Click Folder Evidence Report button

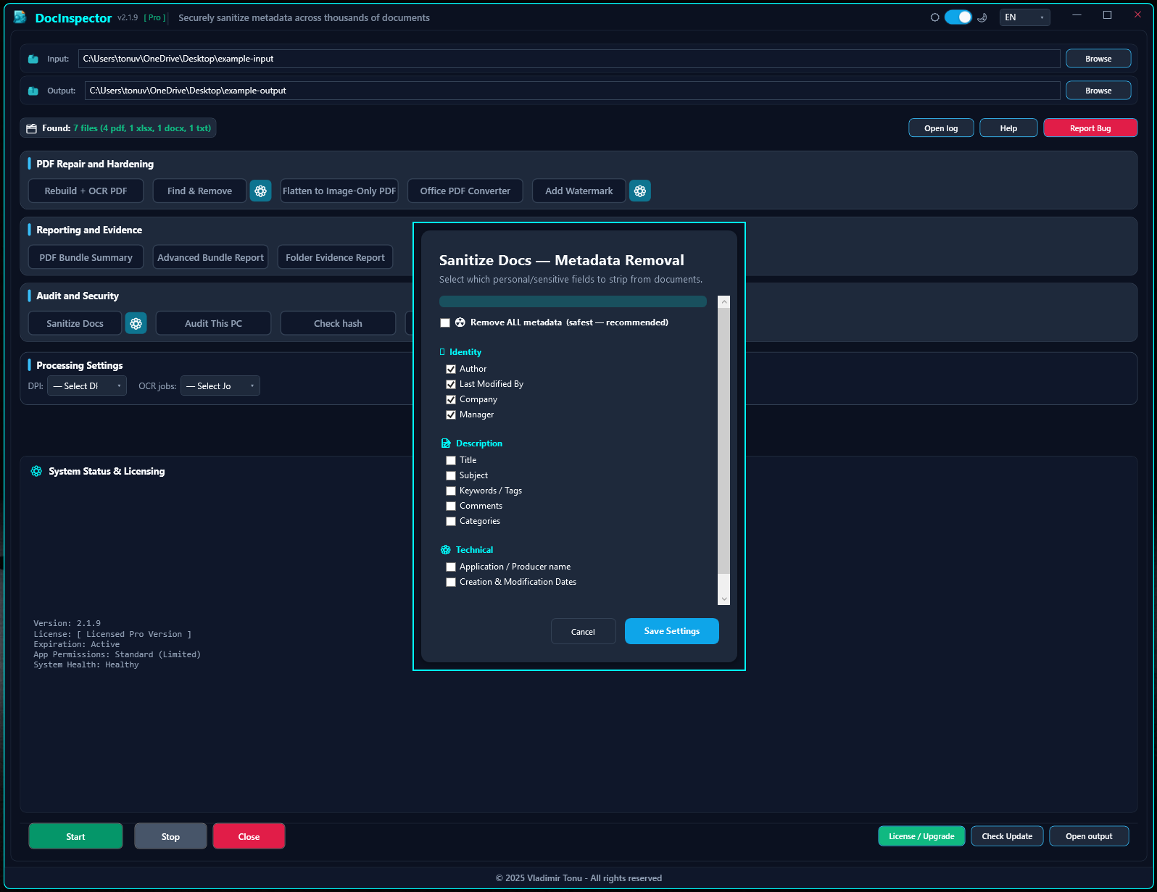pos(335,257)
